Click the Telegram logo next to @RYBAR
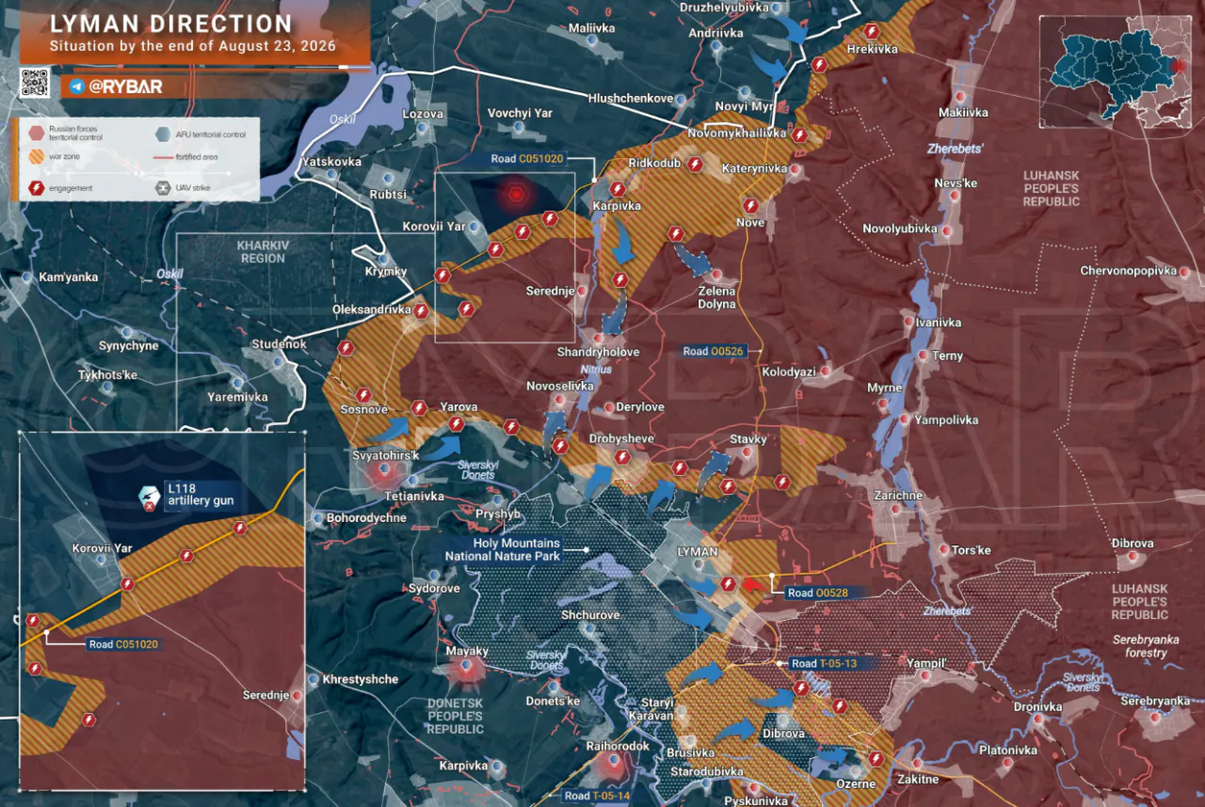 [x=77, y=87]
